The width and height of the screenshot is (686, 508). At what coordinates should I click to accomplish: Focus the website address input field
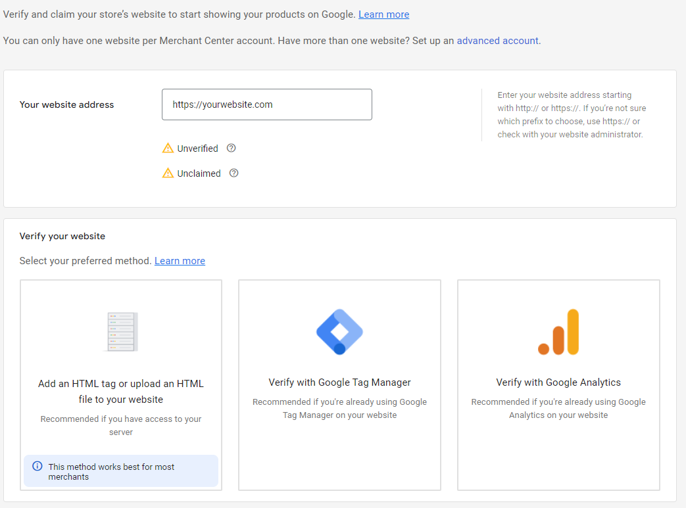[266, 104]
